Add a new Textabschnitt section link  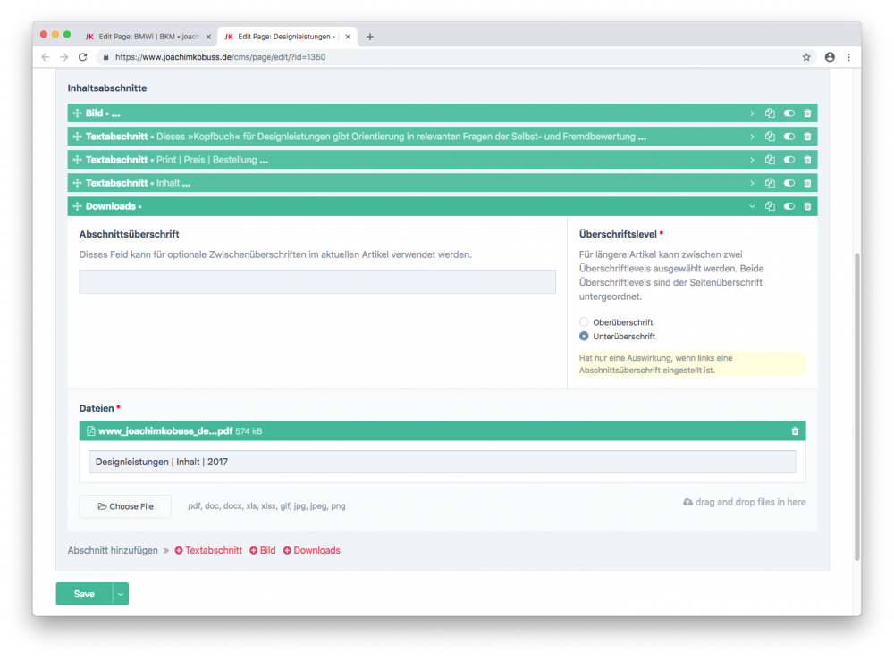pyautogui.click(x=208, y=550)
